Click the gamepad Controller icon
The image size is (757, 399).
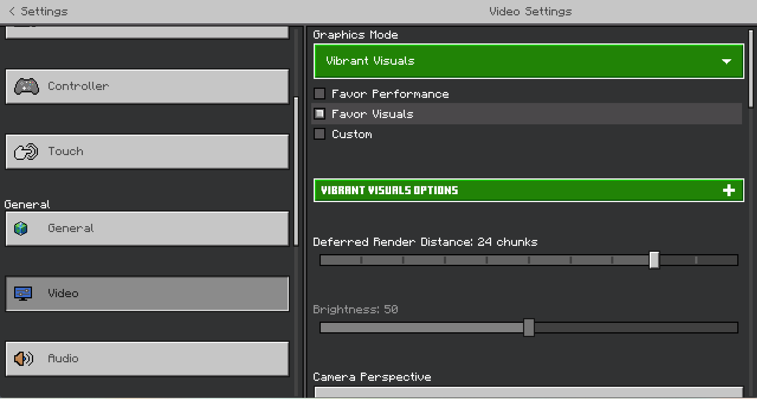click(x=26, y=86)
